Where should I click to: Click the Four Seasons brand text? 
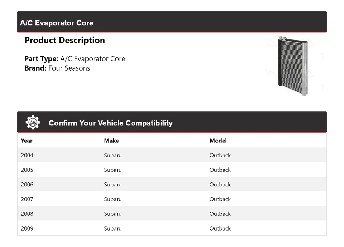[69, 68]
